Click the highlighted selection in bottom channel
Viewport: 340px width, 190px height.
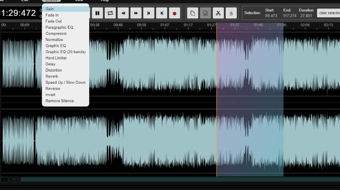(x=250, y=141)
